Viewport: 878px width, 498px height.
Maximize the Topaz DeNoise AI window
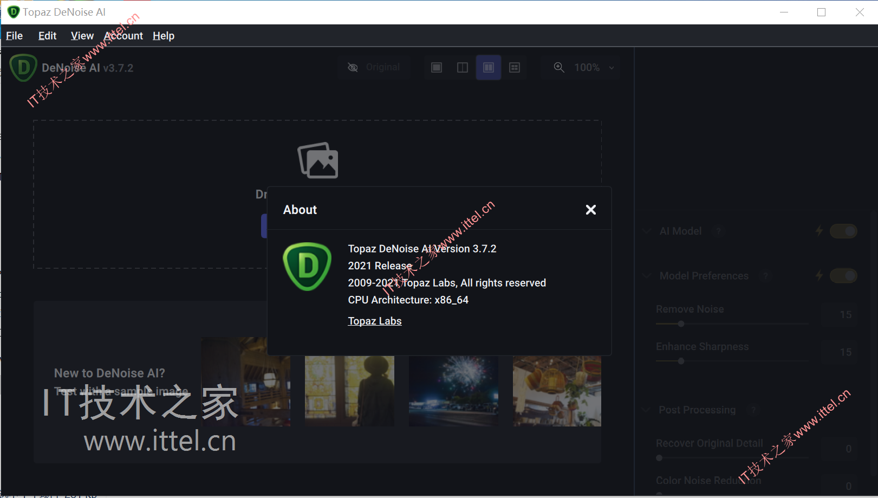pyautogui.click(x=821, y=12)
